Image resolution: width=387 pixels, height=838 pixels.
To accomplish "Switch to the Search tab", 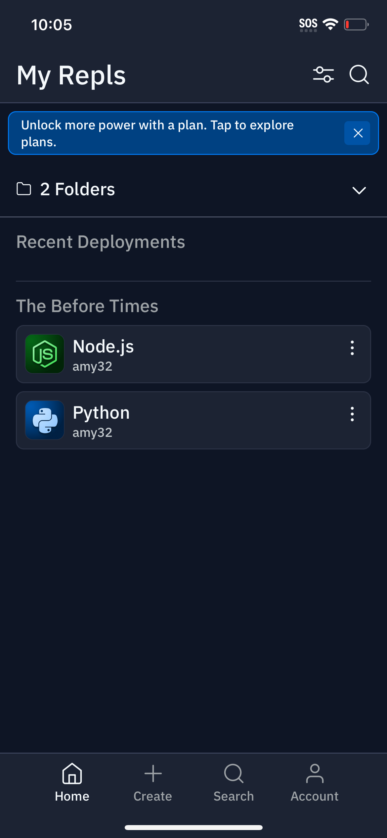I will tap(234, 782).
